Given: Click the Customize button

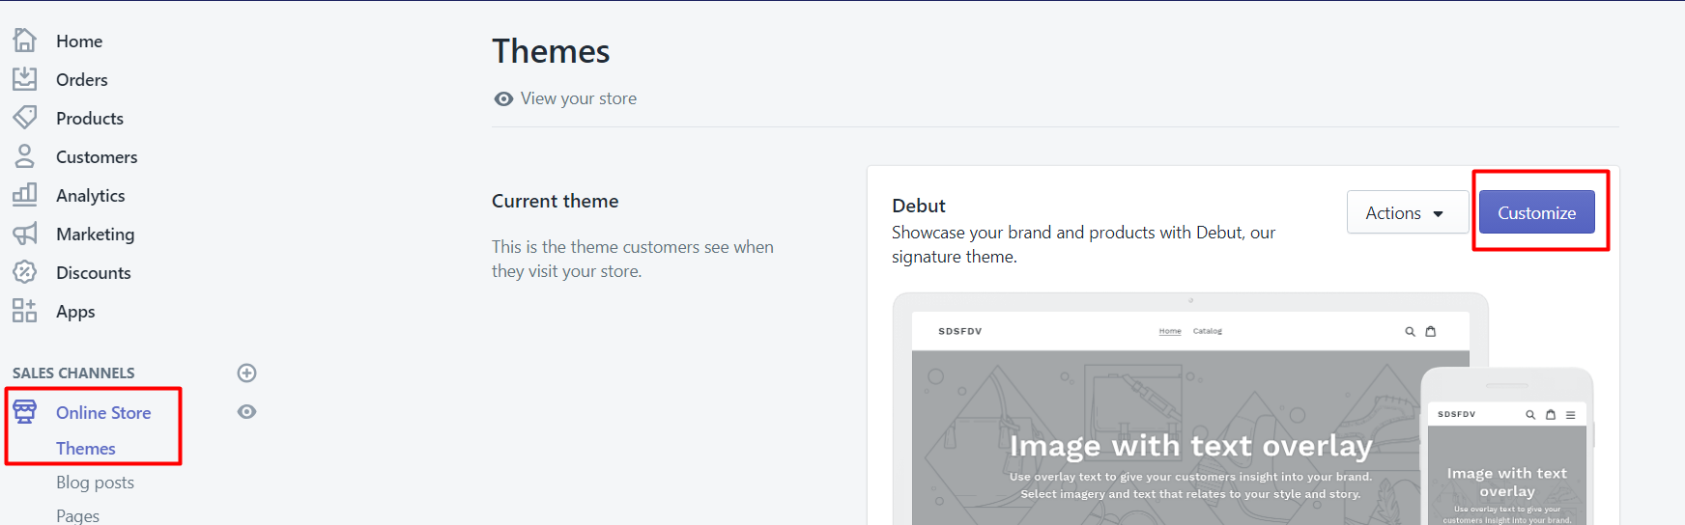Looking at the screenshot, I should (x=1537, y=212).
